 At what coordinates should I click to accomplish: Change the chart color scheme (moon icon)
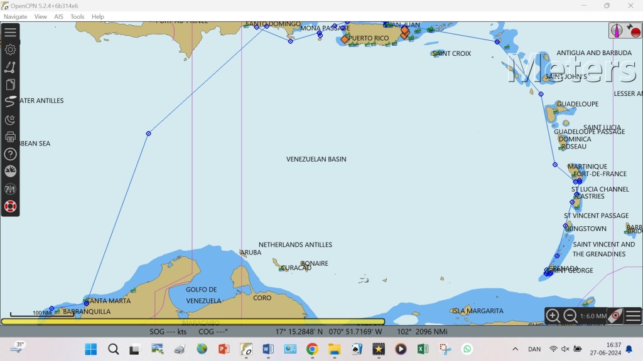10,119
